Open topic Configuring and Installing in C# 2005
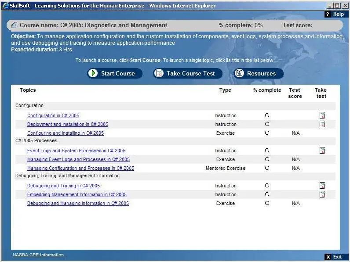Image resolution: width=350 pixels, height=262 pixels. pyautogui.click(x=66, y=133)
